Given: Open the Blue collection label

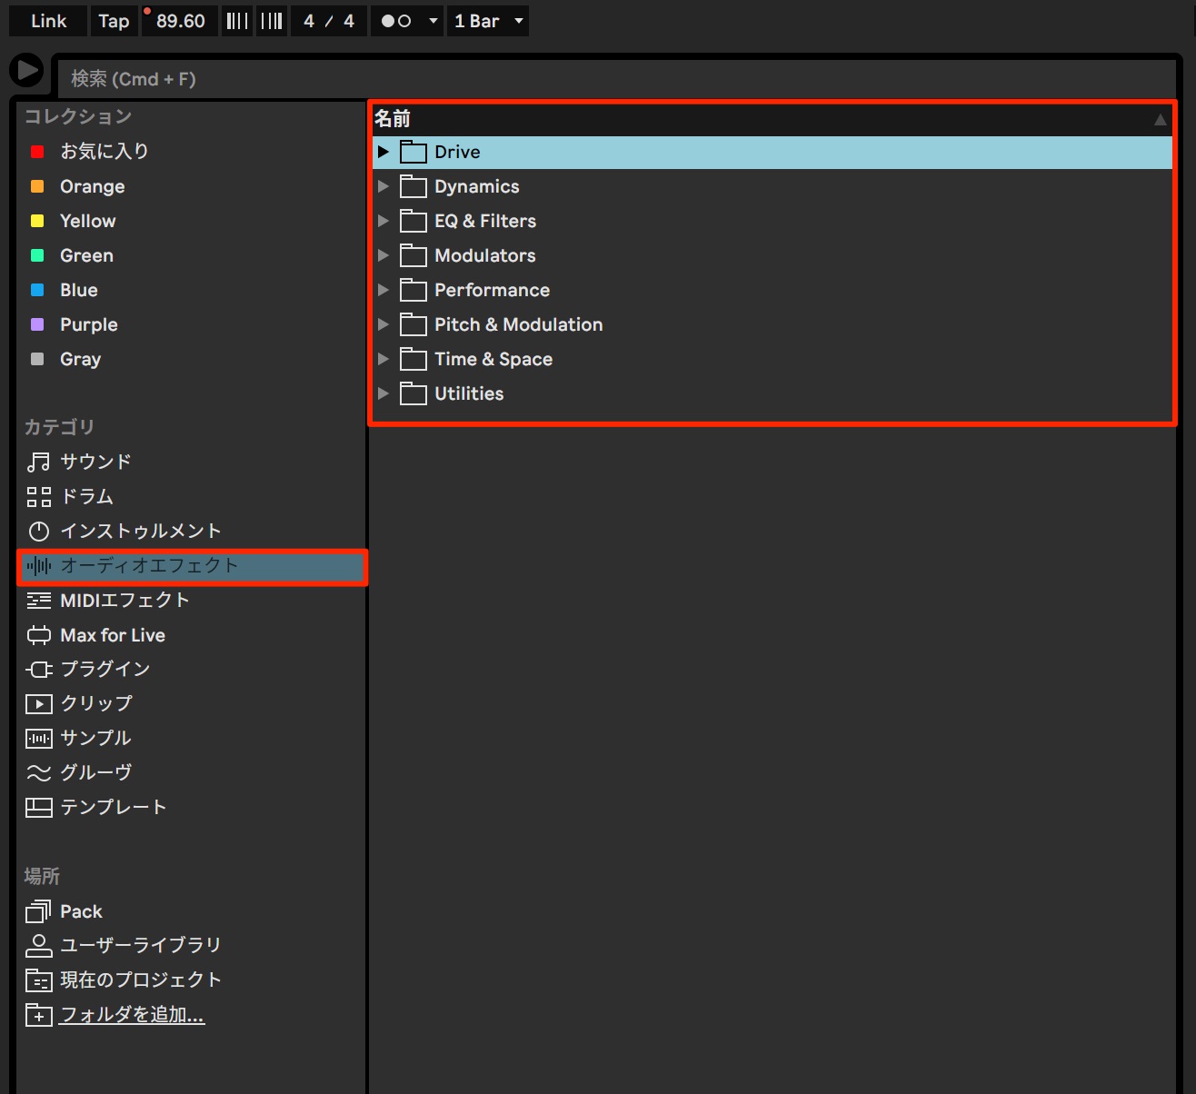Looking at the screenshot, I should click(x=78, y=290).
